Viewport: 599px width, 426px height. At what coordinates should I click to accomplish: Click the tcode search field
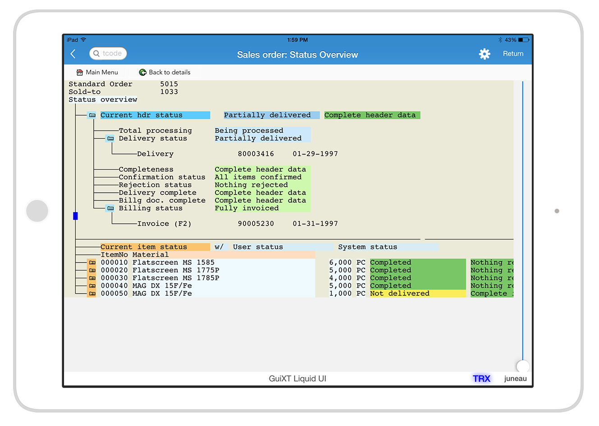pos(108,54)
